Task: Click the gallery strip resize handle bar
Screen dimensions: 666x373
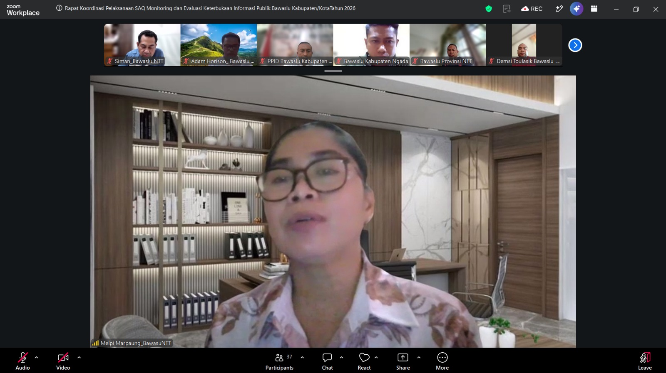Action: click(x=333, y=71)
